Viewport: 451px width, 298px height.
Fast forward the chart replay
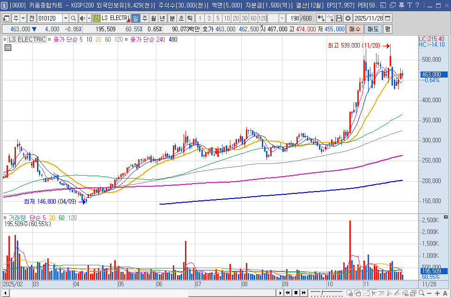[x=304, y=293]
